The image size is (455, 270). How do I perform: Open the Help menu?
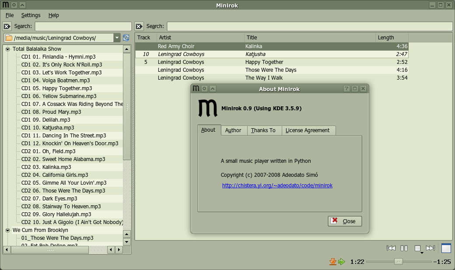point(54,15)
